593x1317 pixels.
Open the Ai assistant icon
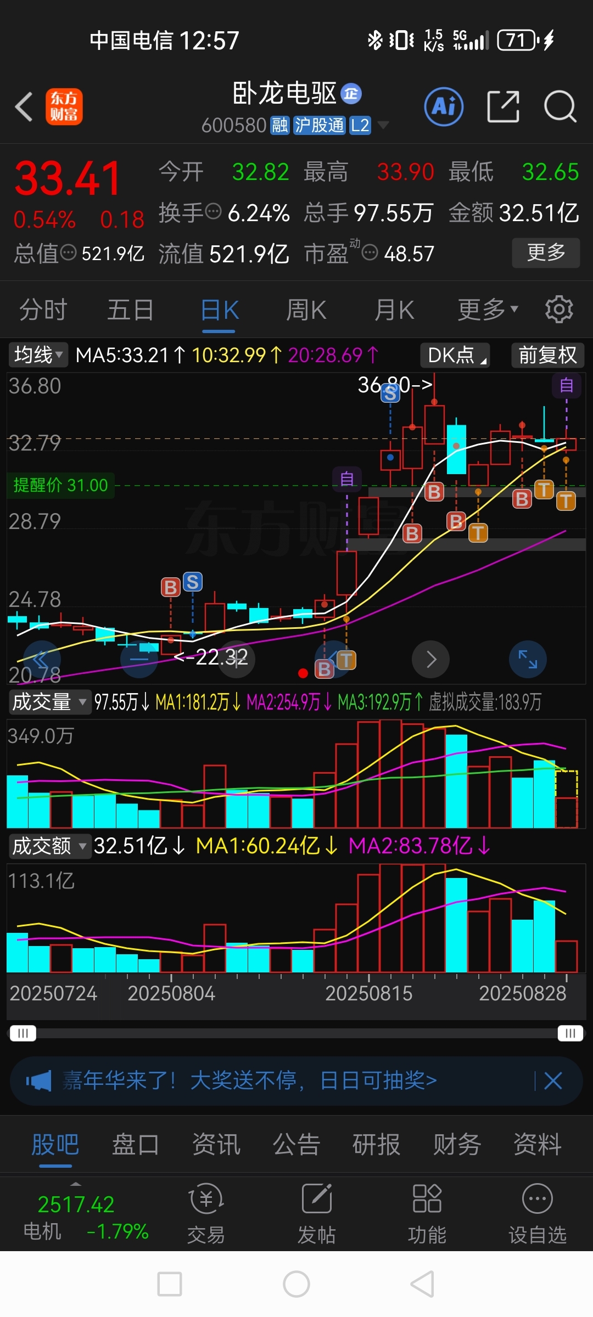[444, 106]
